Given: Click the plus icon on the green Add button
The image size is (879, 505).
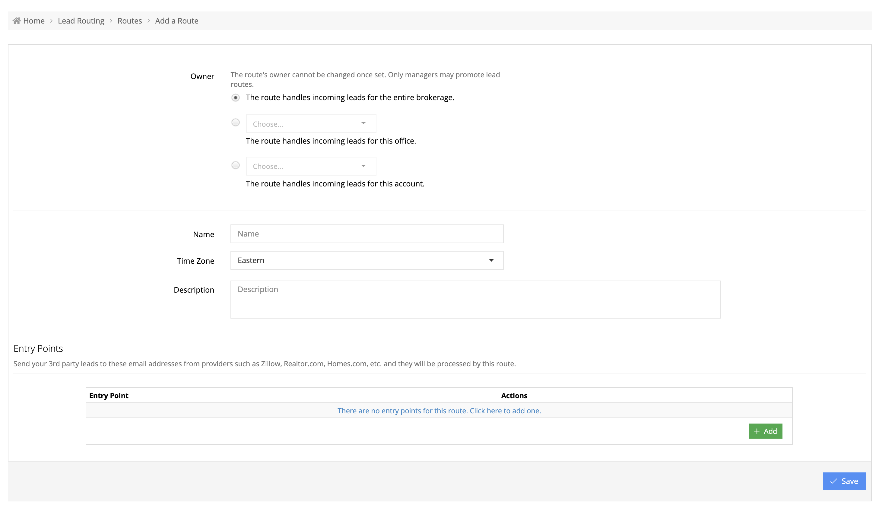Looking at the screenshot, I should coord(757,431).
